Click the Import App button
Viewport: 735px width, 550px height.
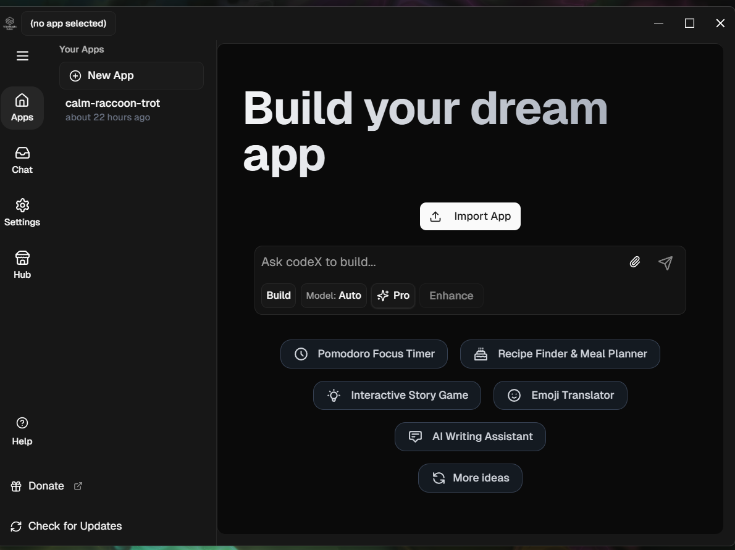click(470, 217)
